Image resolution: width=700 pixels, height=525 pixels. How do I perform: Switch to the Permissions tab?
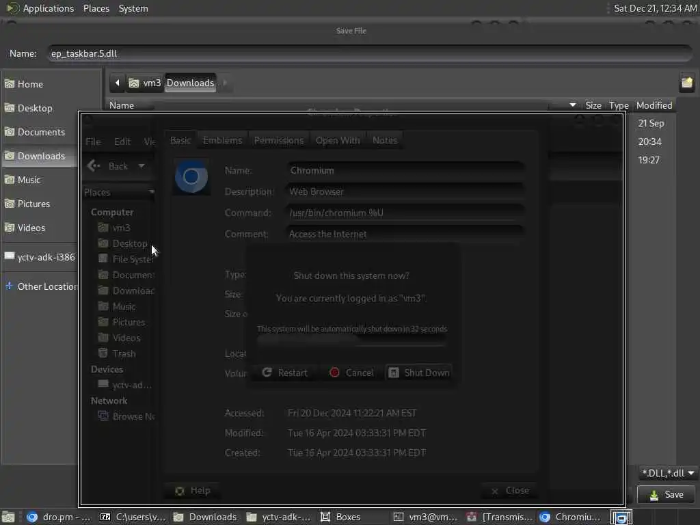click(x=279, y=141)
